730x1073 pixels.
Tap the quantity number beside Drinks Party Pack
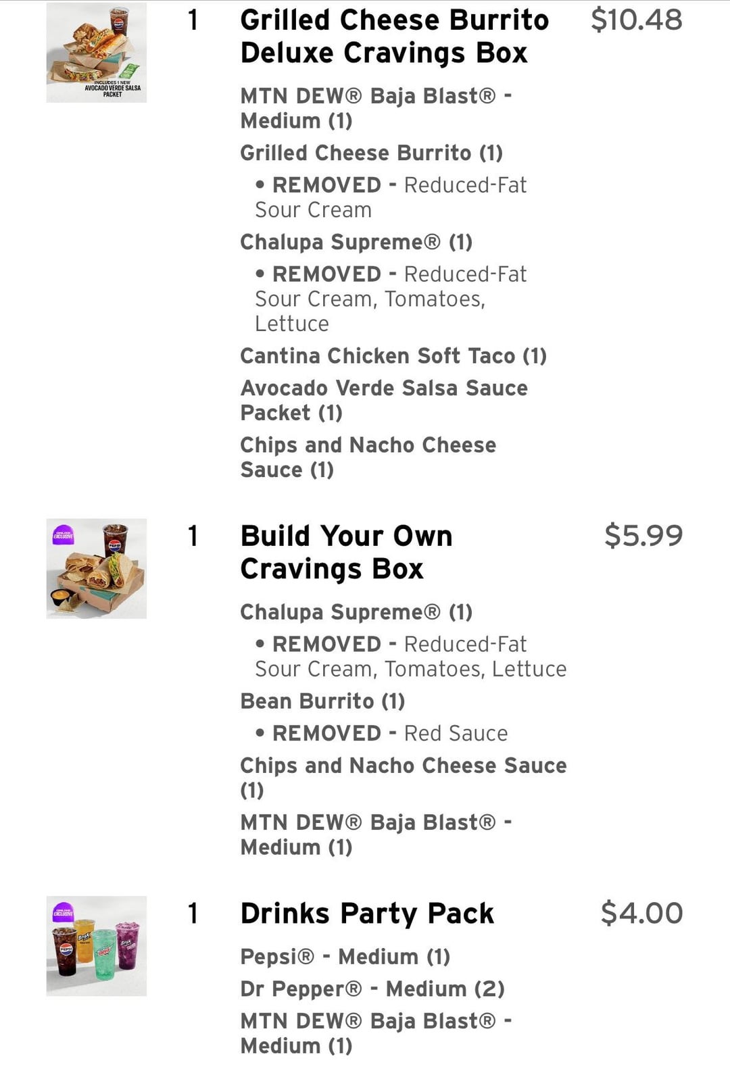[193, 913]
